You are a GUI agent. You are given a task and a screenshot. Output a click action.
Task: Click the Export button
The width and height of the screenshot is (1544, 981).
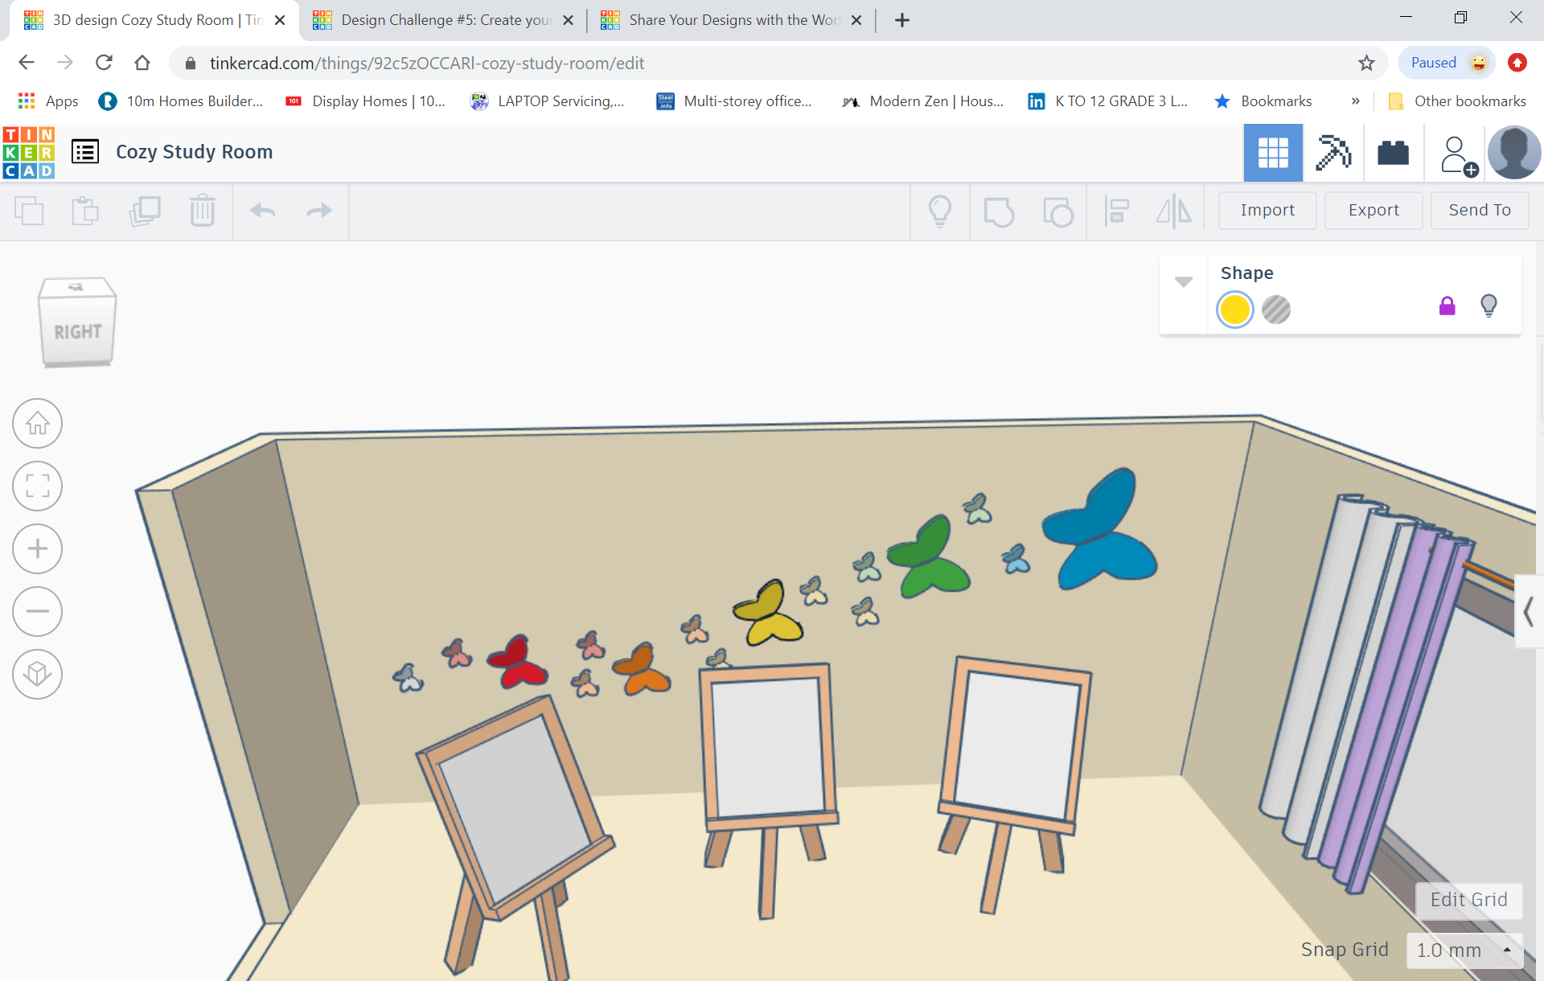click(x=1370, y=209)
